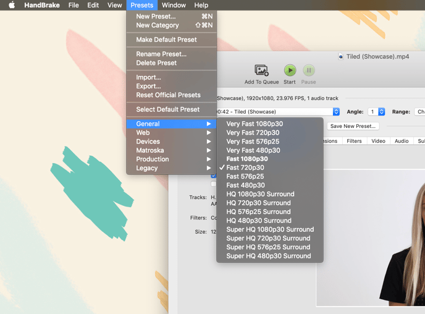Screen dimensions: 425x314
Task: Close the open Presets menu
Action: point(141,5)
